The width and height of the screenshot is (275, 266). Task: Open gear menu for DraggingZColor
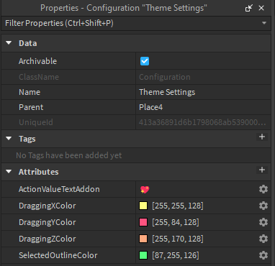[263, 239]
